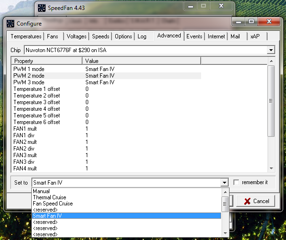
Task: Close the Configure dialog window
Action: tap(269, 21)
